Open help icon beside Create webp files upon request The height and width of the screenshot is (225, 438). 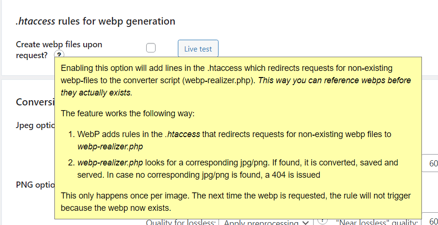click(59, 54)
